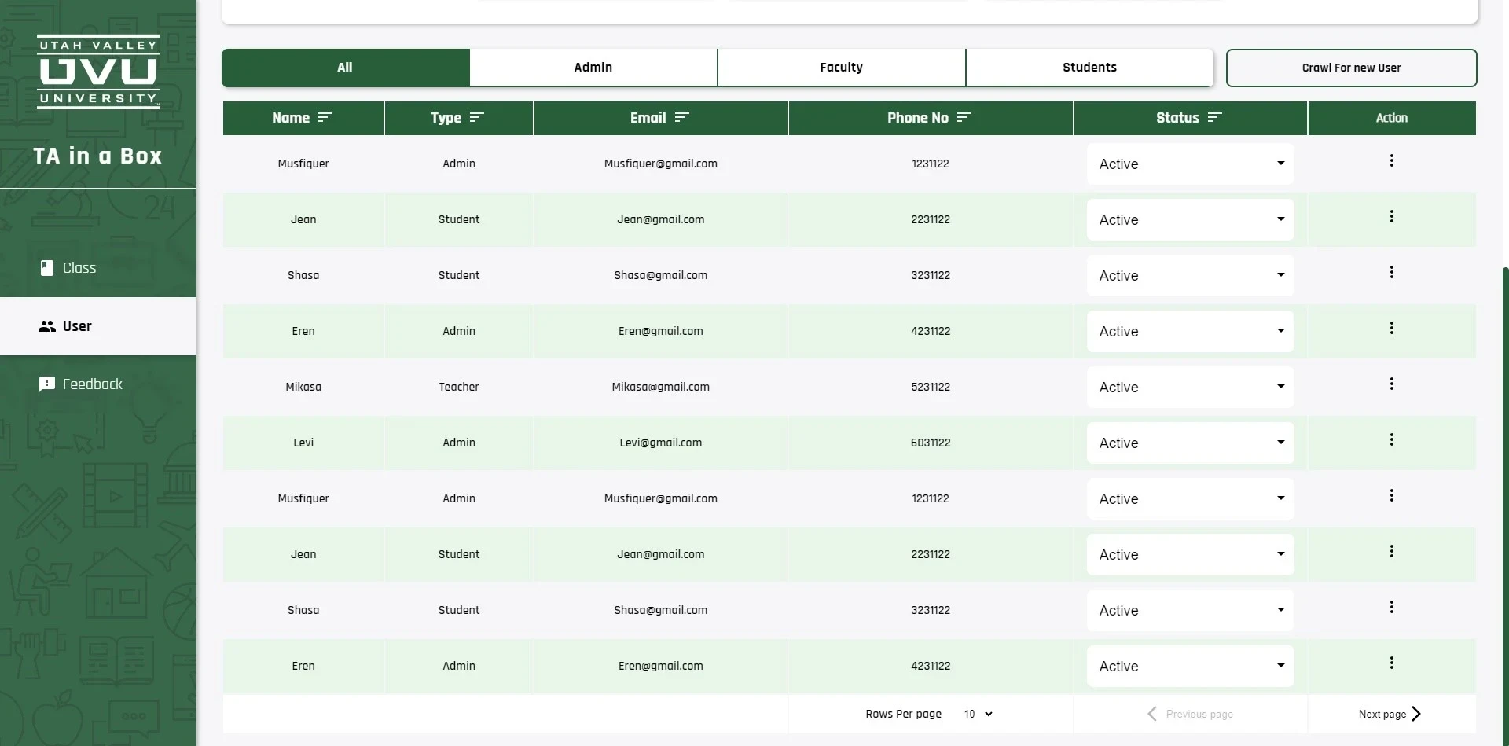The height and width of the screenshot is (746, 1509).
Task: Navigate to Class in sidebar
Action: 79,268
